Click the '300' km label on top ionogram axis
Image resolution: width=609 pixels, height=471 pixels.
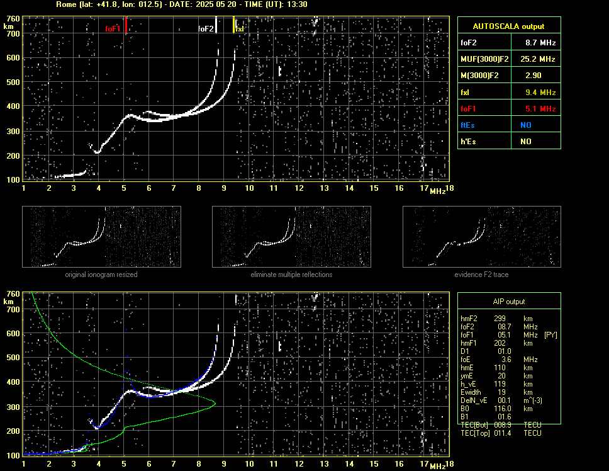tap(13, 132)
